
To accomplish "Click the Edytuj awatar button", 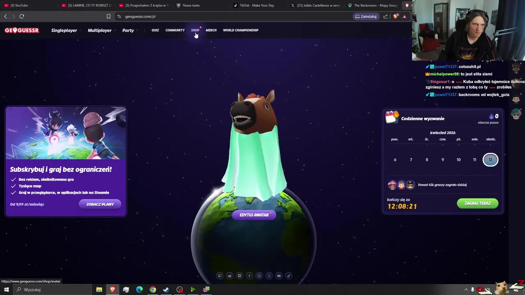I will (x=254, y=215).
